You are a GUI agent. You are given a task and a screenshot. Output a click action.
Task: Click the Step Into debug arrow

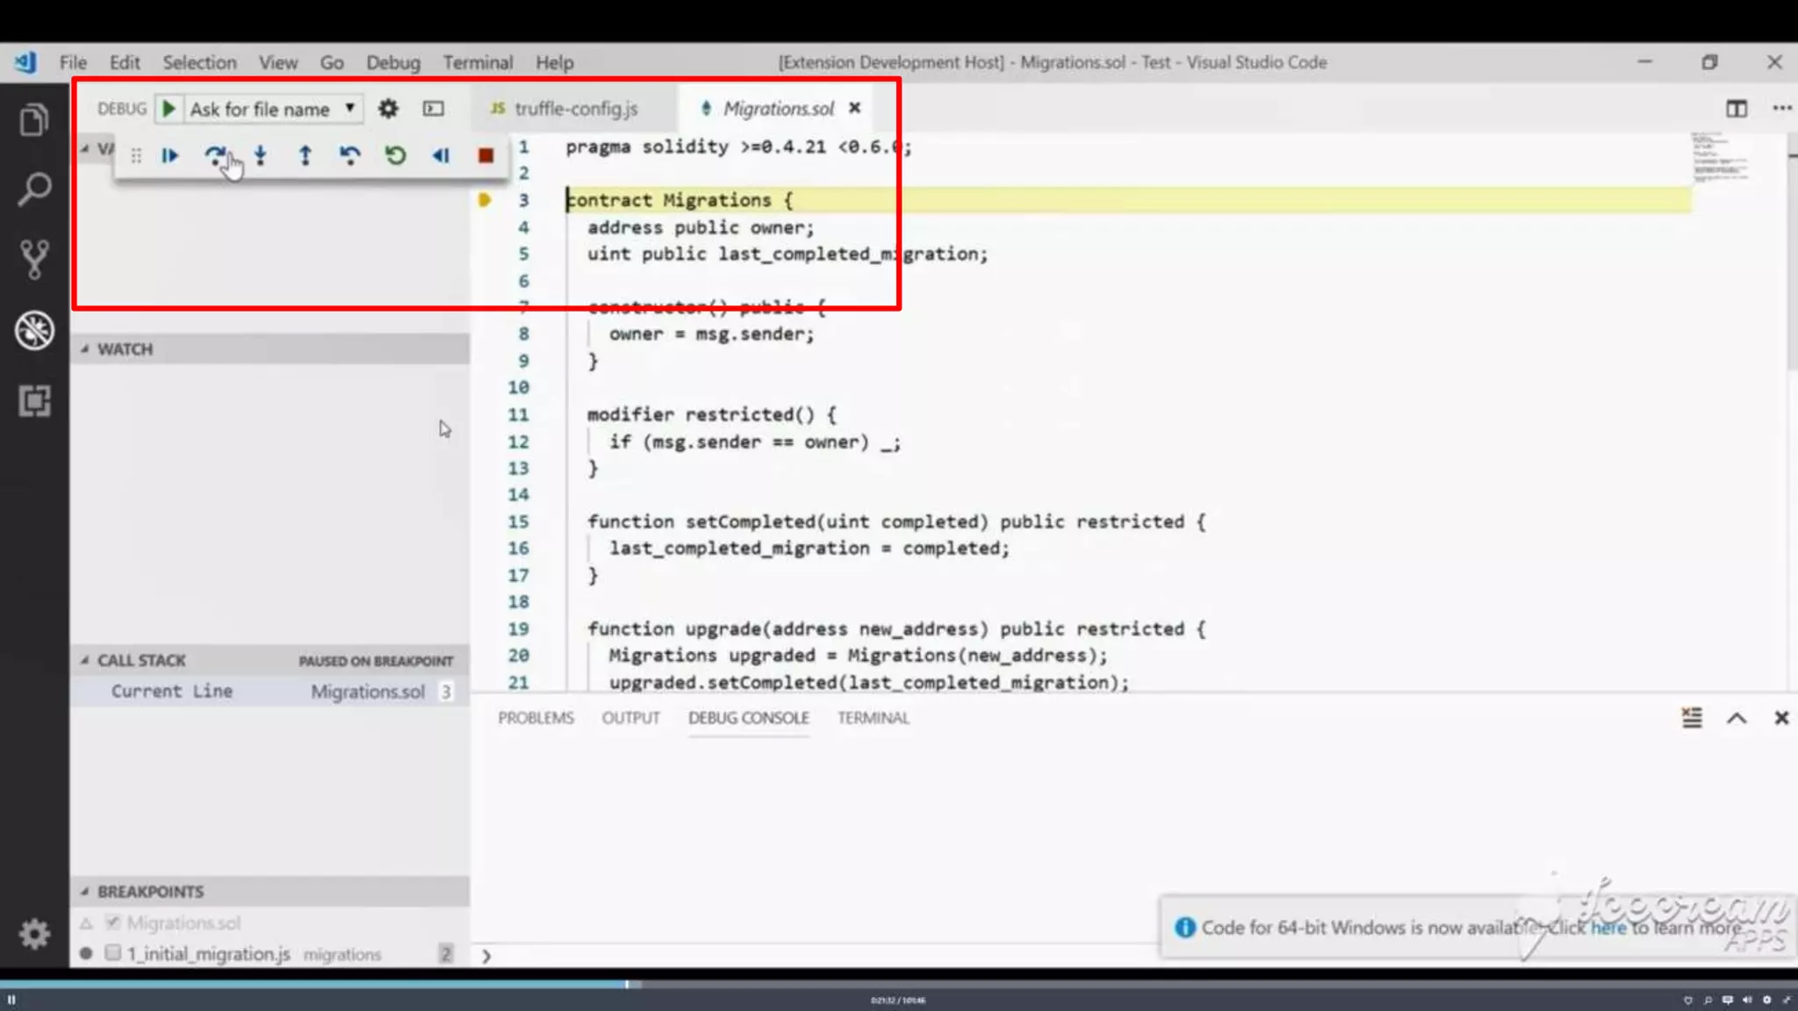[261, 156]
